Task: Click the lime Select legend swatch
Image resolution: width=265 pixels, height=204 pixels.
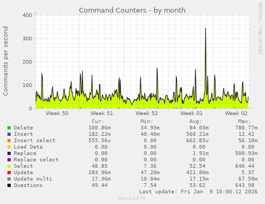Action: [9, 166]
